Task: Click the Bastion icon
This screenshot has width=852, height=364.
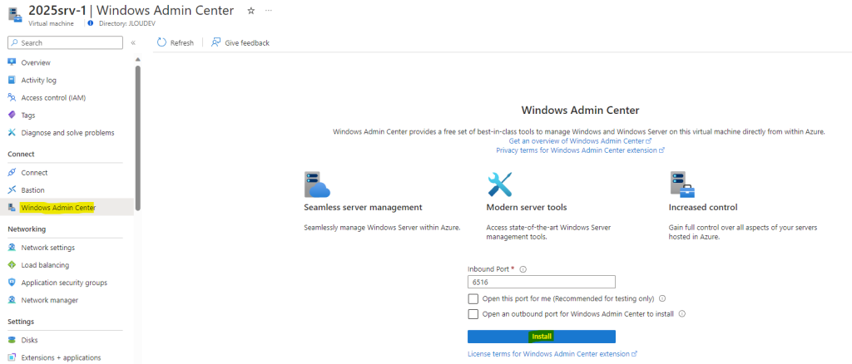Action: click(12, 189)
